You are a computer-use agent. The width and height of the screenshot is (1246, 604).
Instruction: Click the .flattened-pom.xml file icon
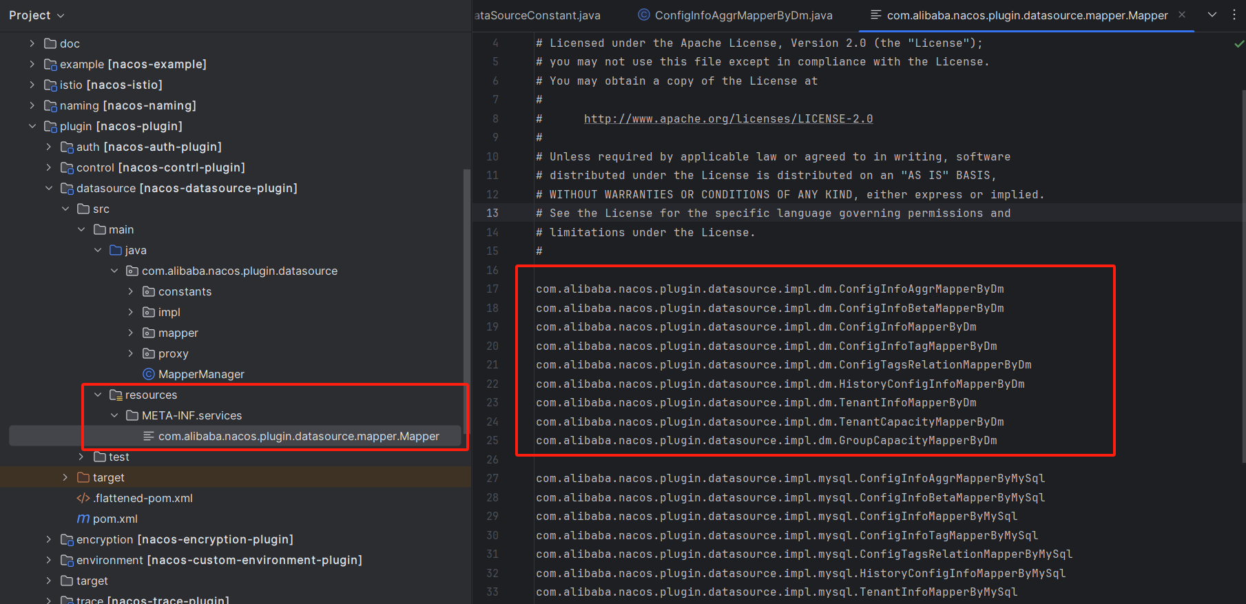(83, 498)
